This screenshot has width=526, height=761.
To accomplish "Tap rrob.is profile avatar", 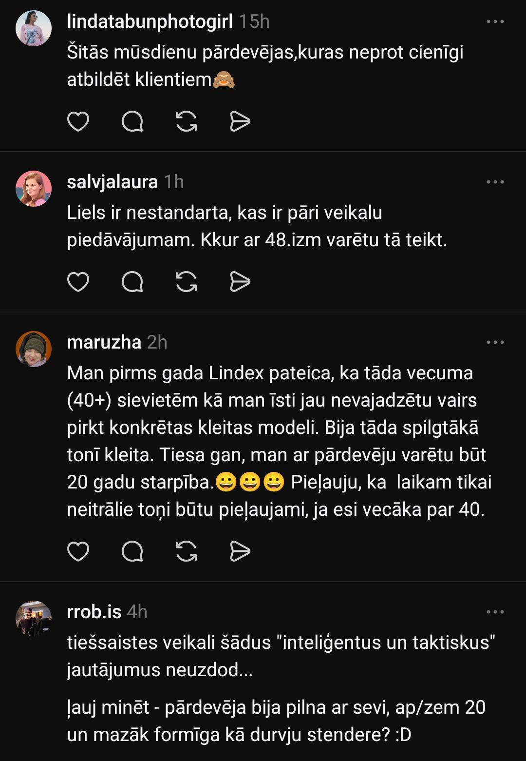I will coord(34,619).
